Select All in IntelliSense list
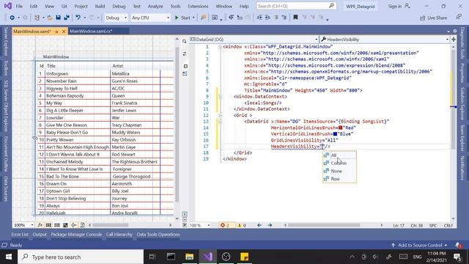 [339, 155]
